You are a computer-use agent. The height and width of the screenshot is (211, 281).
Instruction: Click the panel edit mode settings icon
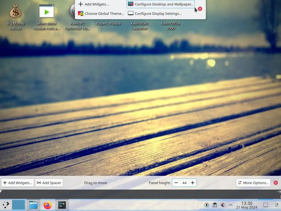(x=277, y=205)
